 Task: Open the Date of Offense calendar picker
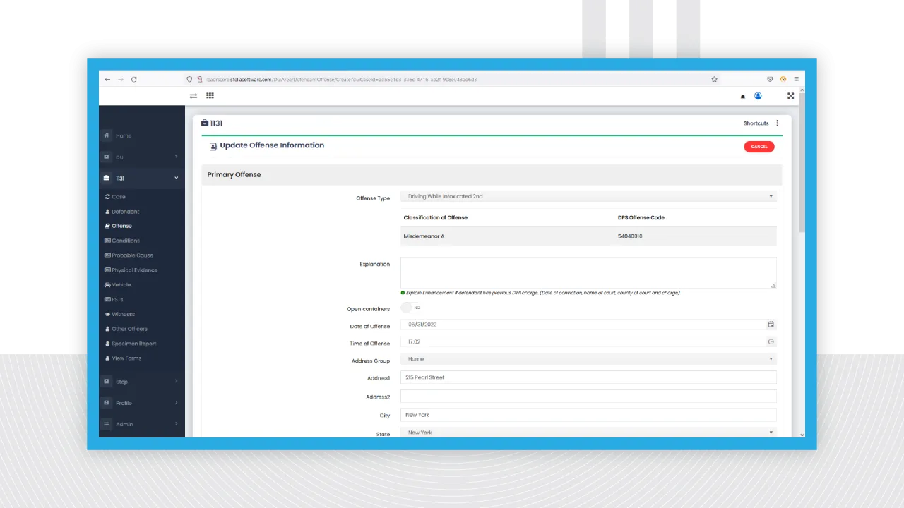pos(771,325)
